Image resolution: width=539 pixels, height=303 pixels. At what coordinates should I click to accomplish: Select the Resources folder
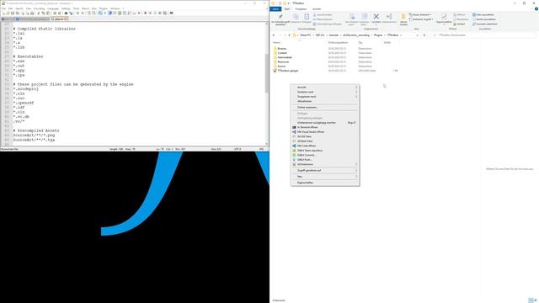pyautogui.click(x=283, y=61)
